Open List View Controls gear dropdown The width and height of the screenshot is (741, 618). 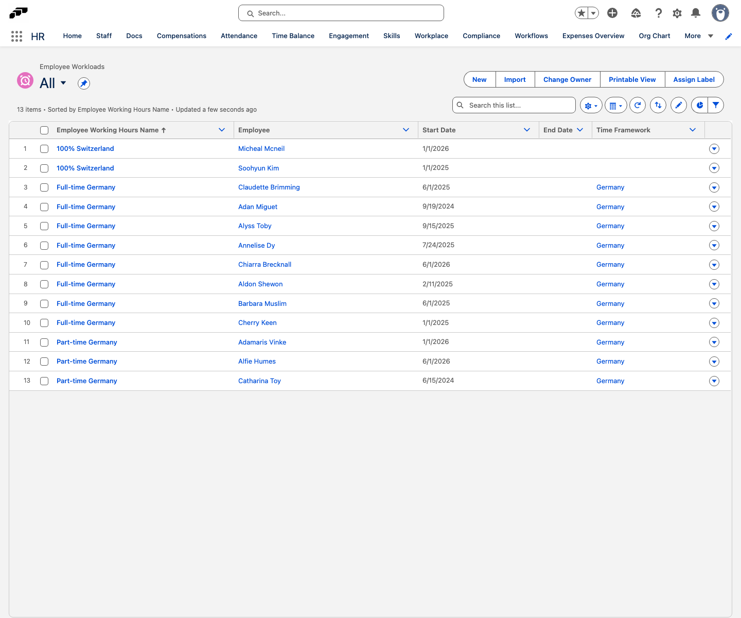tap(590, 105)
